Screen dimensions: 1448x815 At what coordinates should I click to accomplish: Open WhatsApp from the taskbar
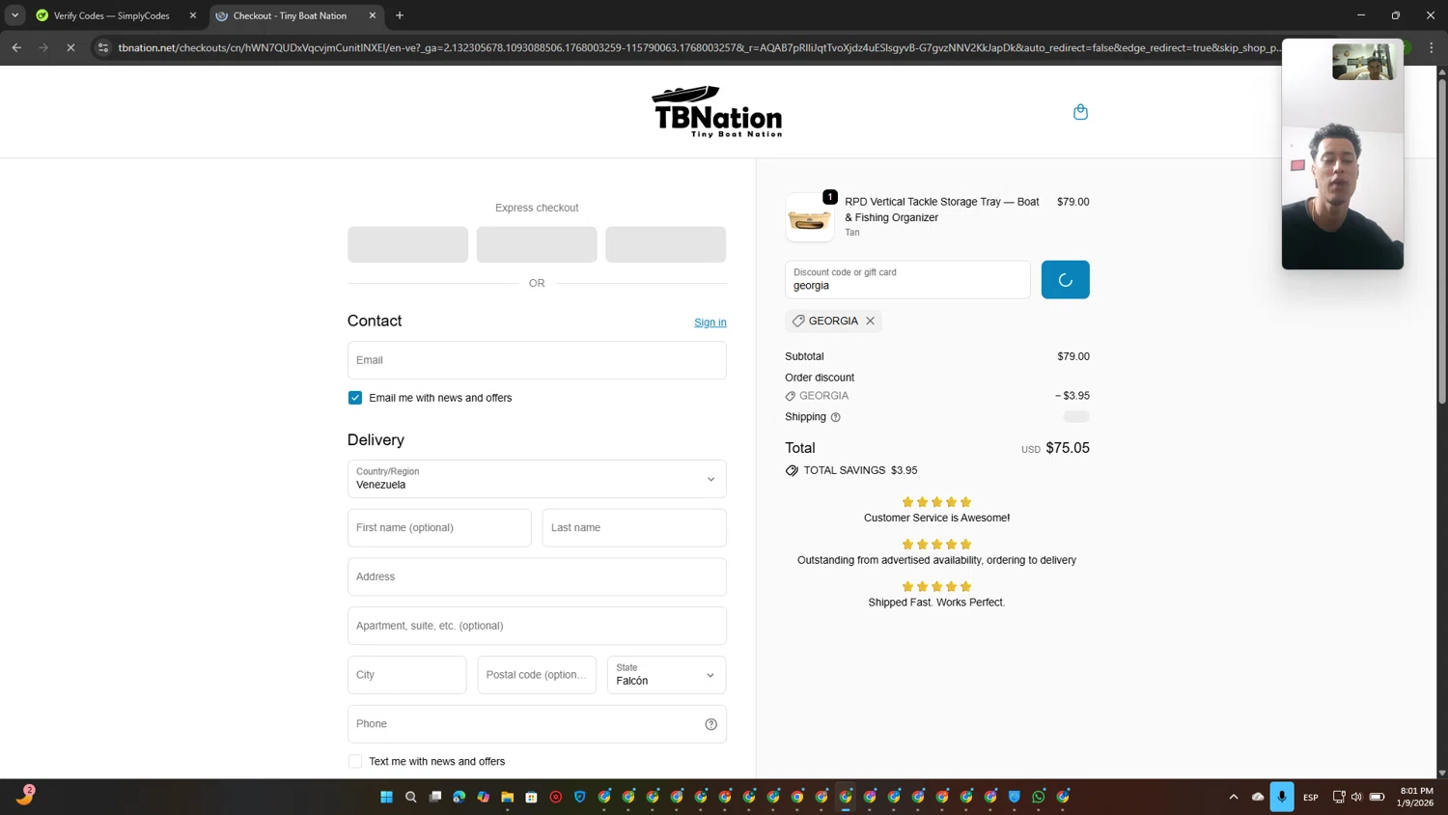click(x=1039, y=797)
